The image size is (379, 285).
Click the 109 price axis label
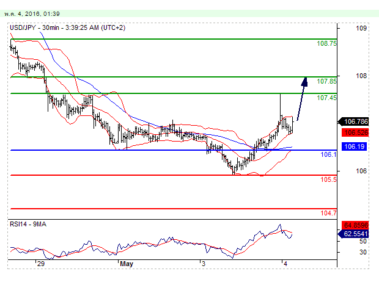point(361,28)
